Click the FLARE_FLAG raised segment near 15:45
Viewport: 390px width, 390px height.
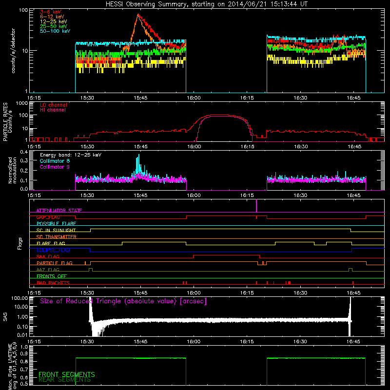coord(154,242)
